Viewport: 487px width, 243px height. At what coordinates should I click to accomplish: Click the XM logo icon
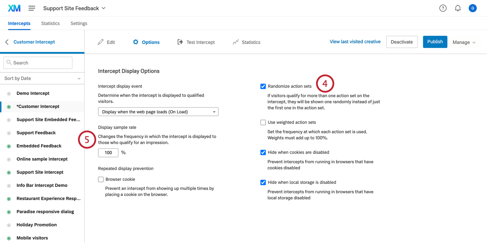[14, 8]
